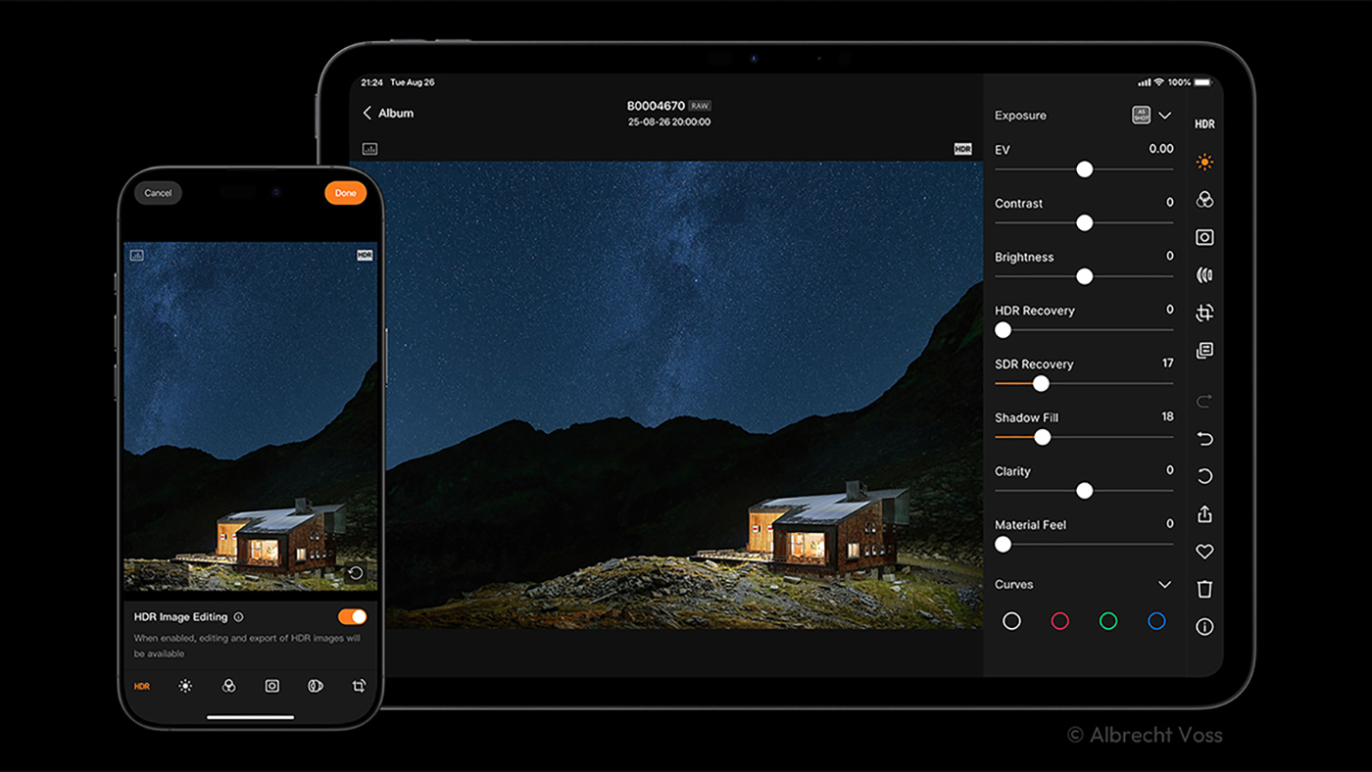Click the undo arrow in the tablet sidebar
The height and width of the screenshot is (772, 1372).
coord(1204,439)
